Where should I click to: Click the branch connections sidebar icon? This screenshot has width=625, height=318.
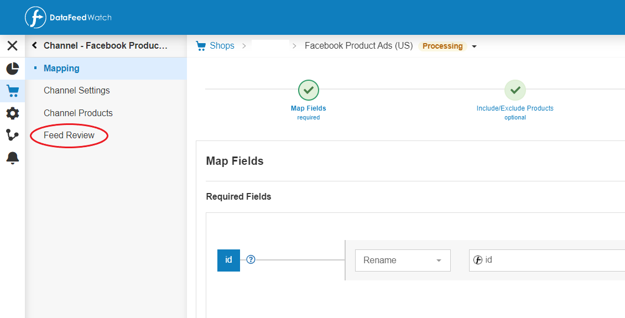[12, 135]
